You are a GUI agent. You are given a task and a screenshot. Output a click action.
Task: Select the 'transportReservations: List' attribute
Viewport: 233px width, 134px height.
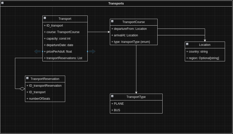65,58
